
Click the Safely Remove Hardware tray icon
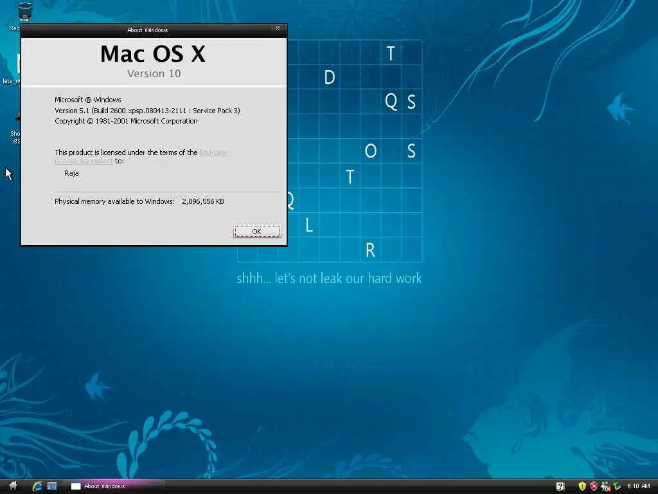[x=617, y=486]
